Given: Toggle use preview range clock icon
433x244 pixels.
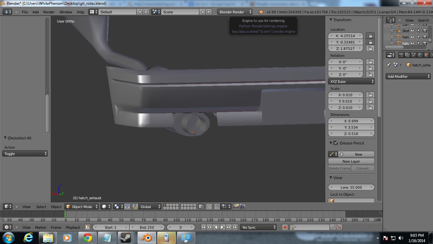Looking at the screenshot, I should (88, 227).
